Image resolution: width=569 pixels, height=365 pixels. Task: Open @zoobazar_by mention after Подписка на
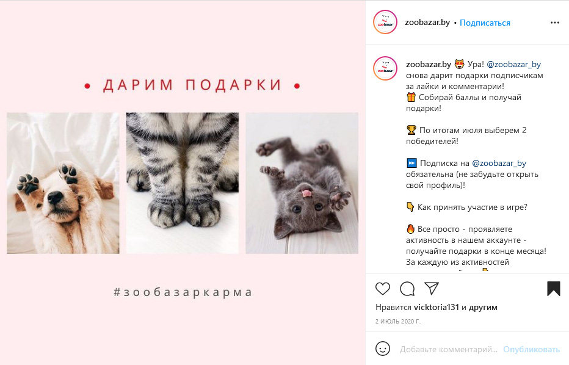[x=499, y=163]
